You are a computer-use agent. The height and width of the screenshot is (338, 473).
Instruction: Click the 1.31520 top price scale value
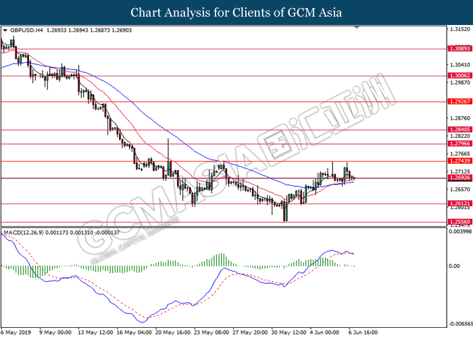pos(459,30)
